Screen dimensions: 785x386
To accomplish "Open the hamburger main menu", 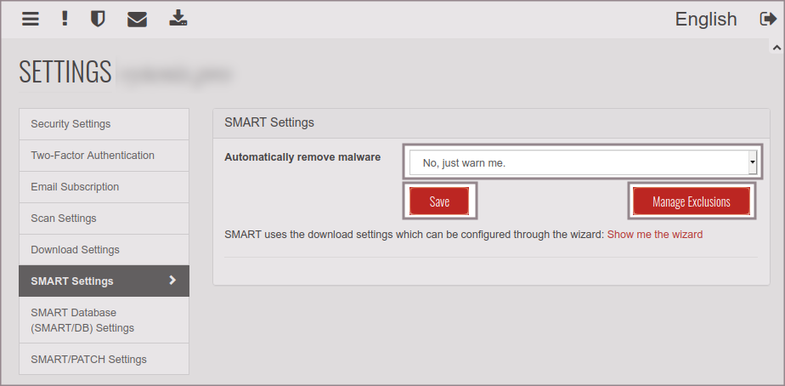I will click(x=31, y=19).
